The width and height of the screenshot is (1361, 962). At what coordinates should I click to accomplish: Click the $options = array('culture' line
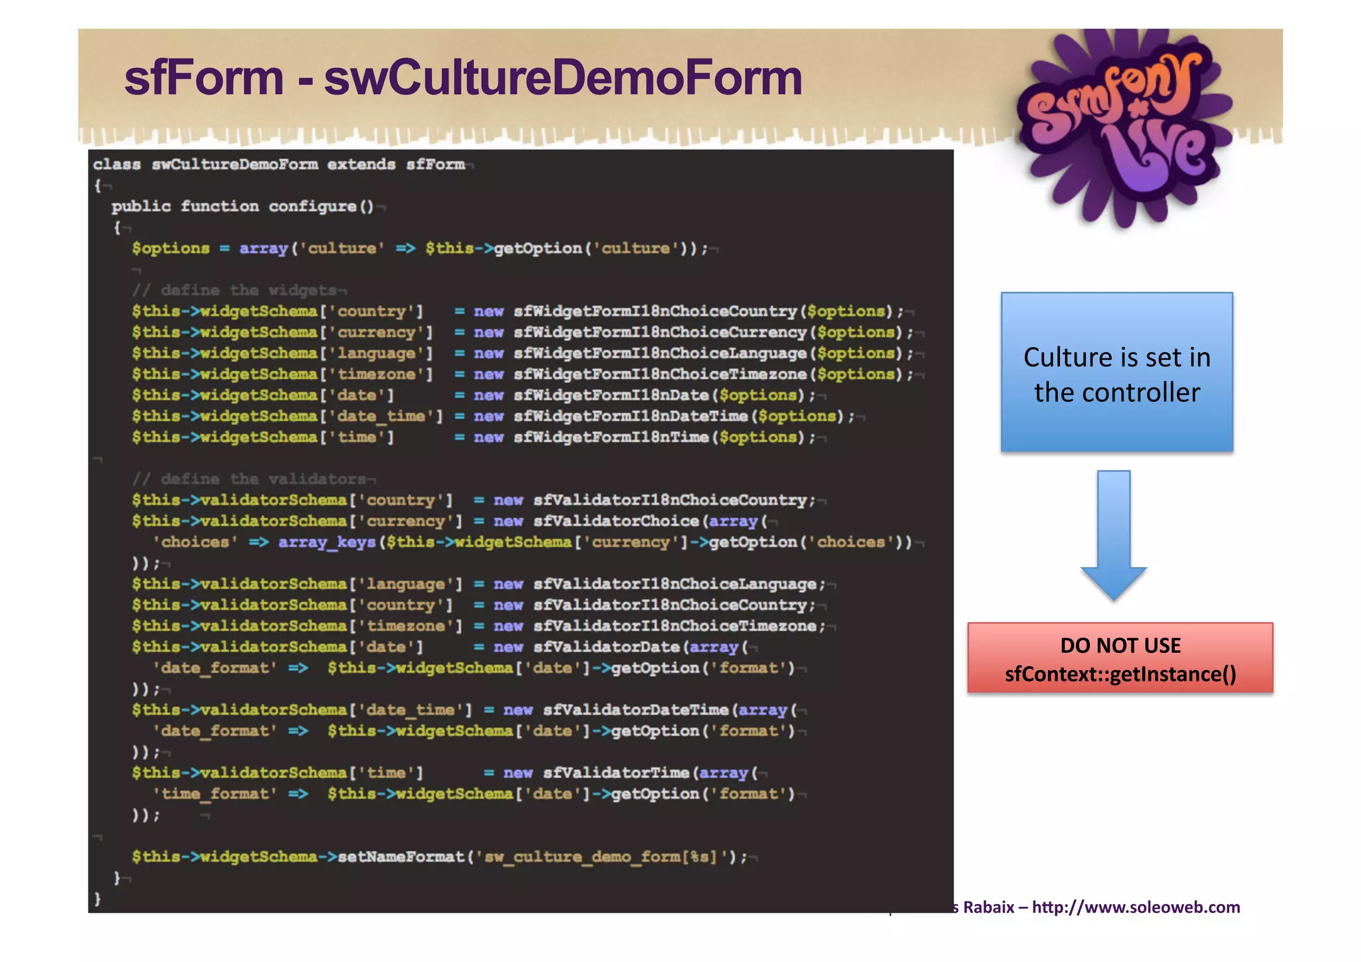click(420, 248)
